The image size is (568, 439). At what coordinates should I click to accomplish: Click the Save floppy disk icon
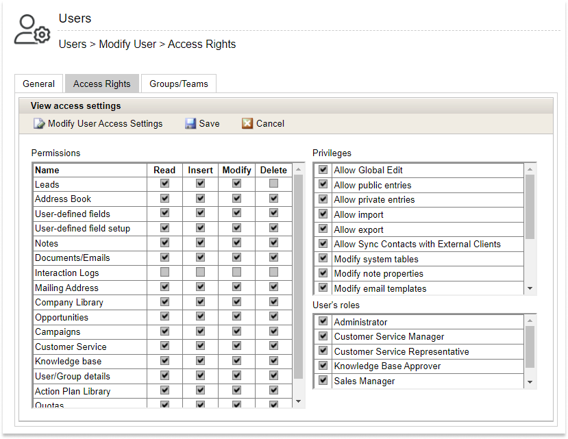191,124
